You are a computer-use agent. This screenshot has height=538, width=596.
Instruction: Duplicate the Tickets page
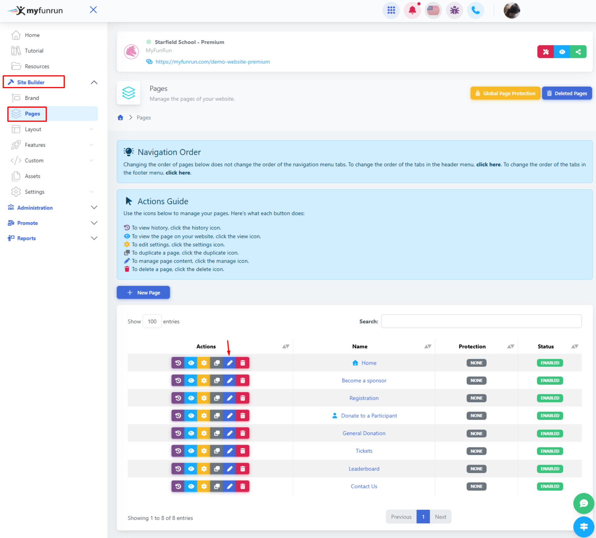coord(217,451)
